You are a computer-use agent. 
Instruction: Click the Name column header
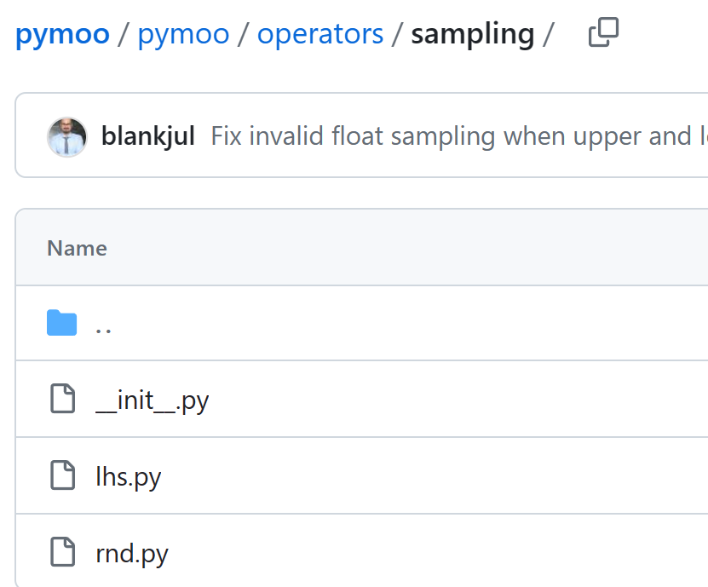coord(76,248)
